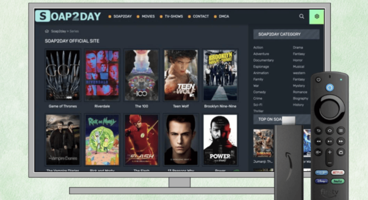Viewport: 368px width, 200px height.
Task: Open the SOAP2DAY menu item
Action: [x=122, y=16]
